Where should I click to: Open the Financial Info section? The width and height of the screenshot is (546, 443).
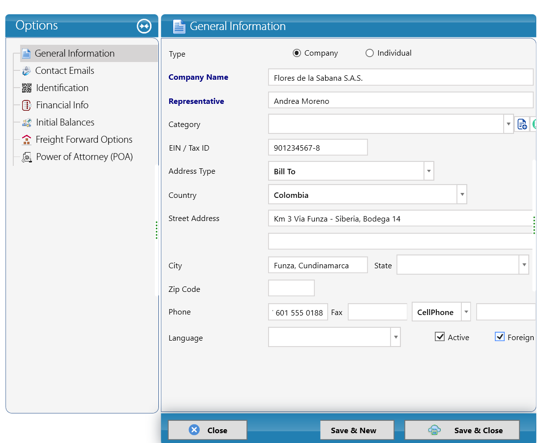[x=62, y=105]
